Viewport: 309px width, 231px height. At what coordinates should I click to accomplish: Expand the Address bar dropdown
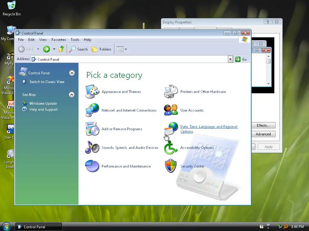[230, 59]
